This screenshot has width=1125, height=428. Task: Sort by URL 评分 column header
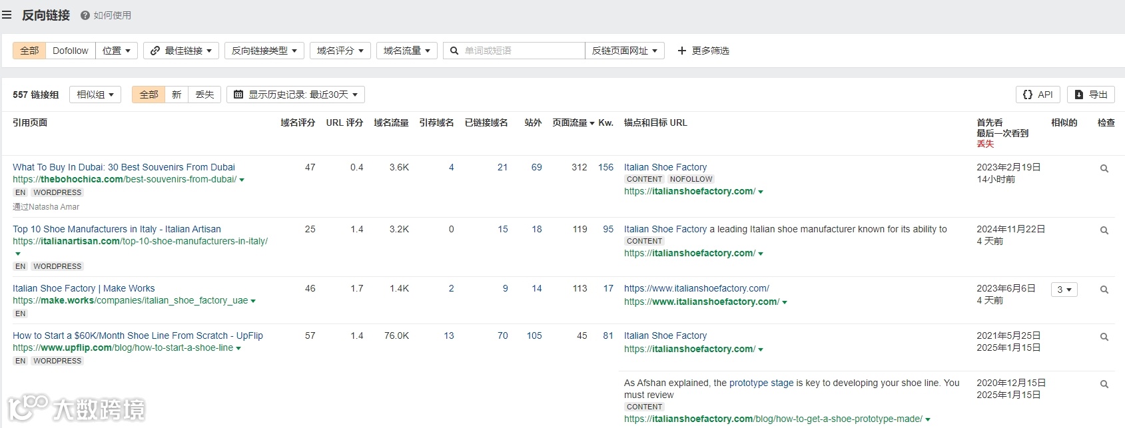click(344, 122)
